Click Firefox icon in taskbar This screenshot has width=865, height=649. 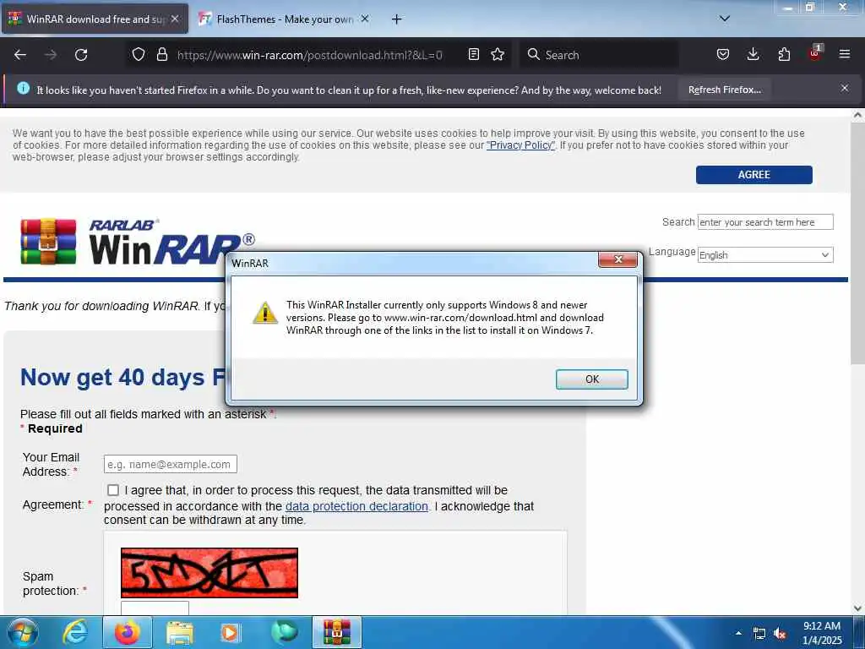click(x=127, y=632)
